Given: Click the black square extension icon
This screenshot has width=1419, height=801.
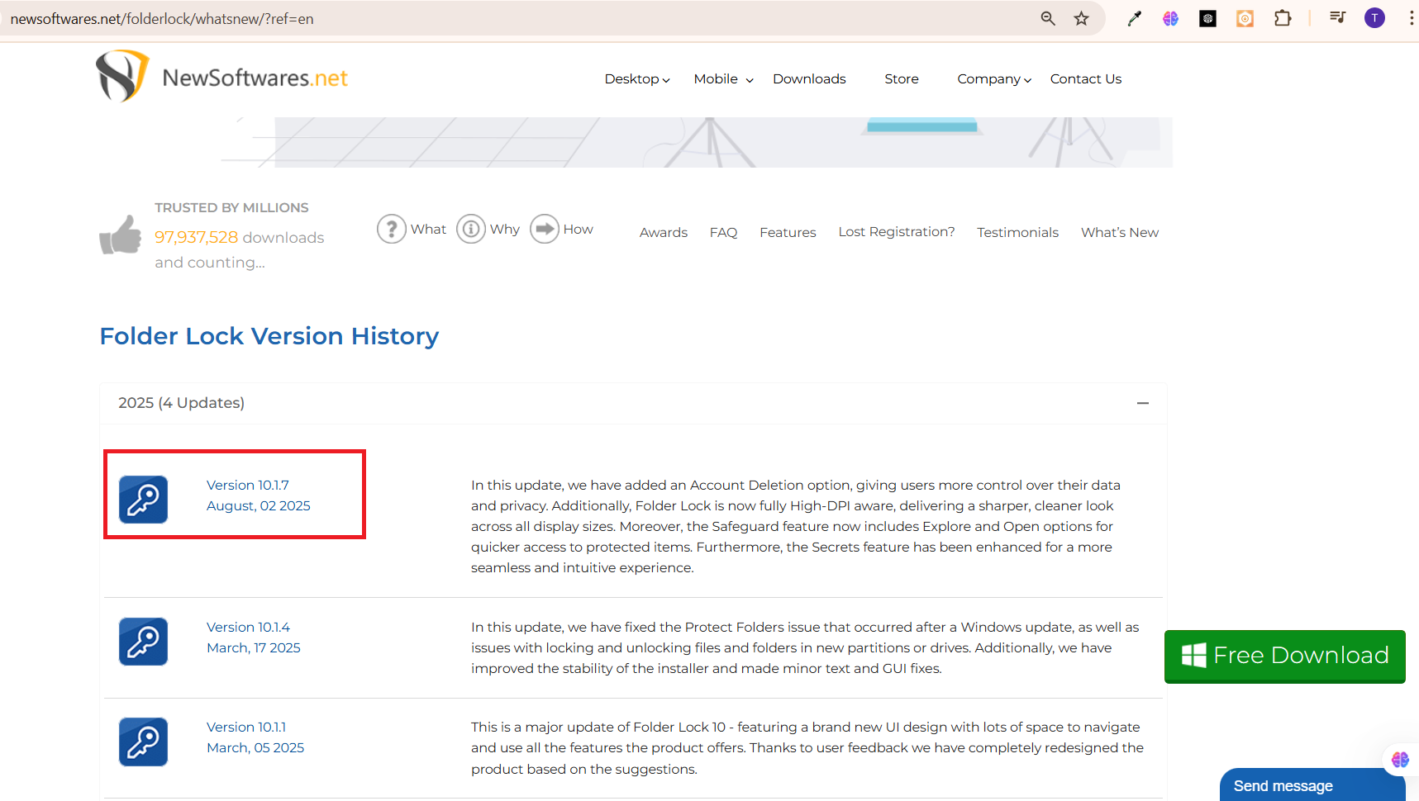Looking at the screenshot, I should [1207, 18].
